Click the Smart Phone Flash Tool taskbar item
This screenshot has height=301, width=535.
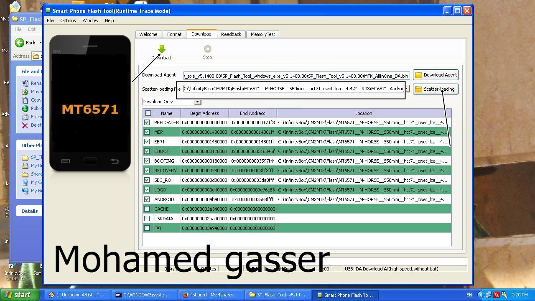click(x=346, y=295)
